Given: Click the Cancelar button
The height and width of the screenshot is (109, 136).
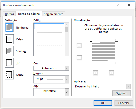Looking at the screenshot, I should click(124, 103).
